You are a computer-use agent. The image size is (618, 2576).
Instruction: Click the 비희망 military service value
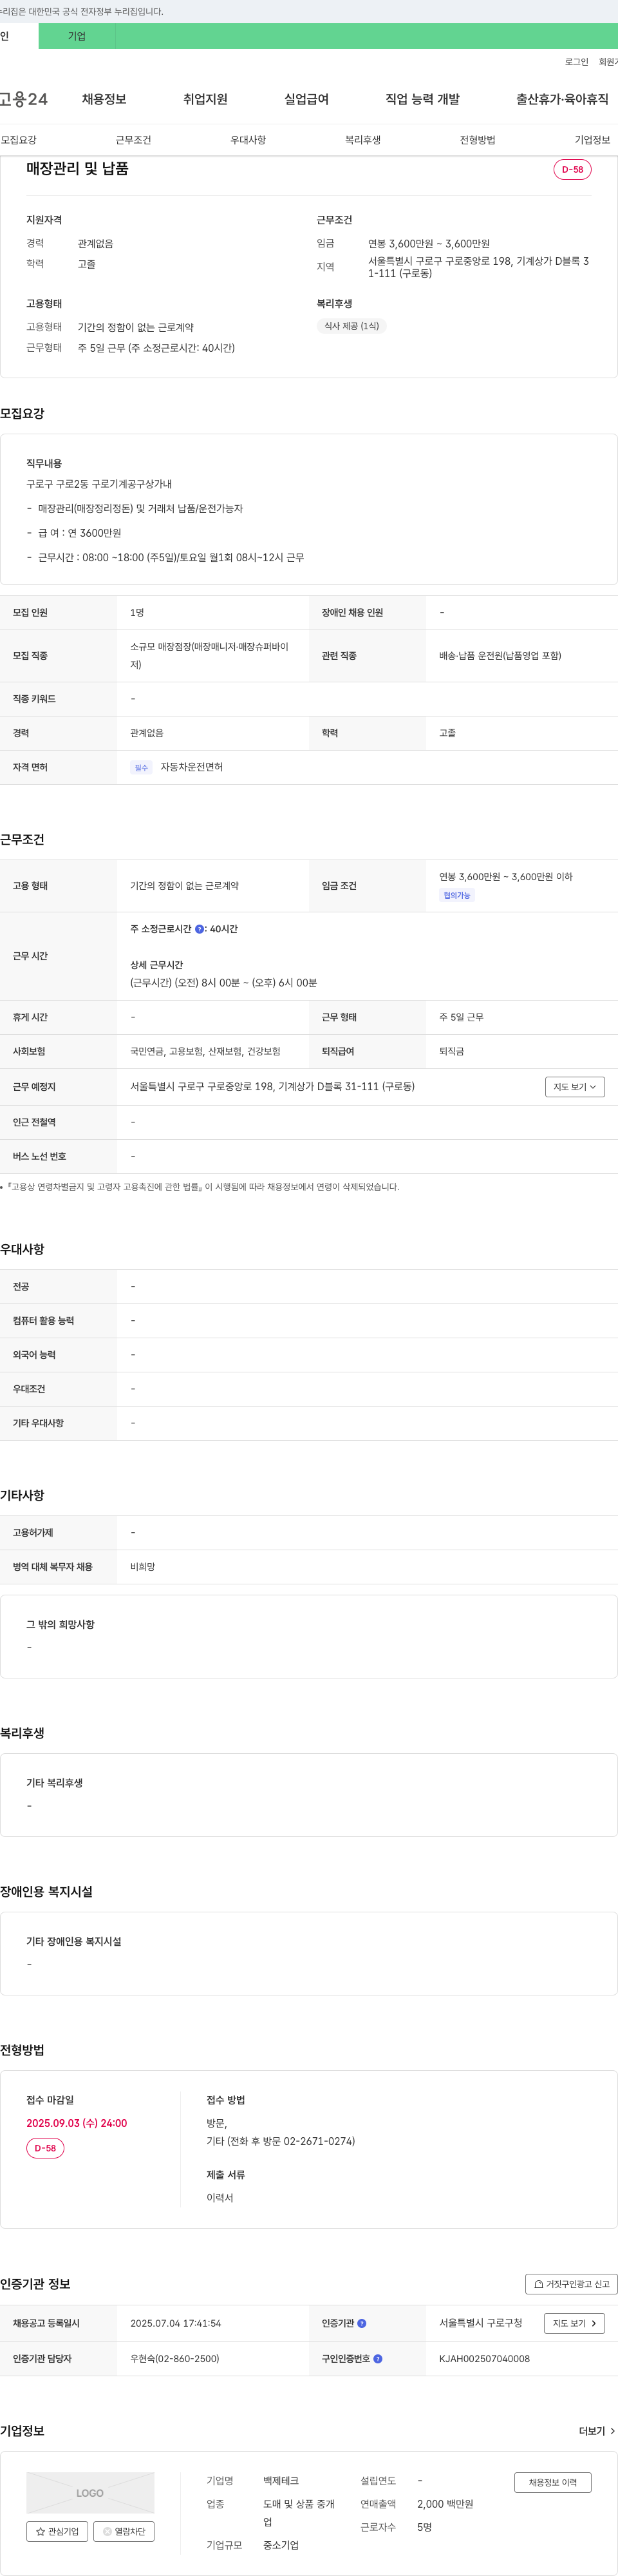click(143, 1566)
